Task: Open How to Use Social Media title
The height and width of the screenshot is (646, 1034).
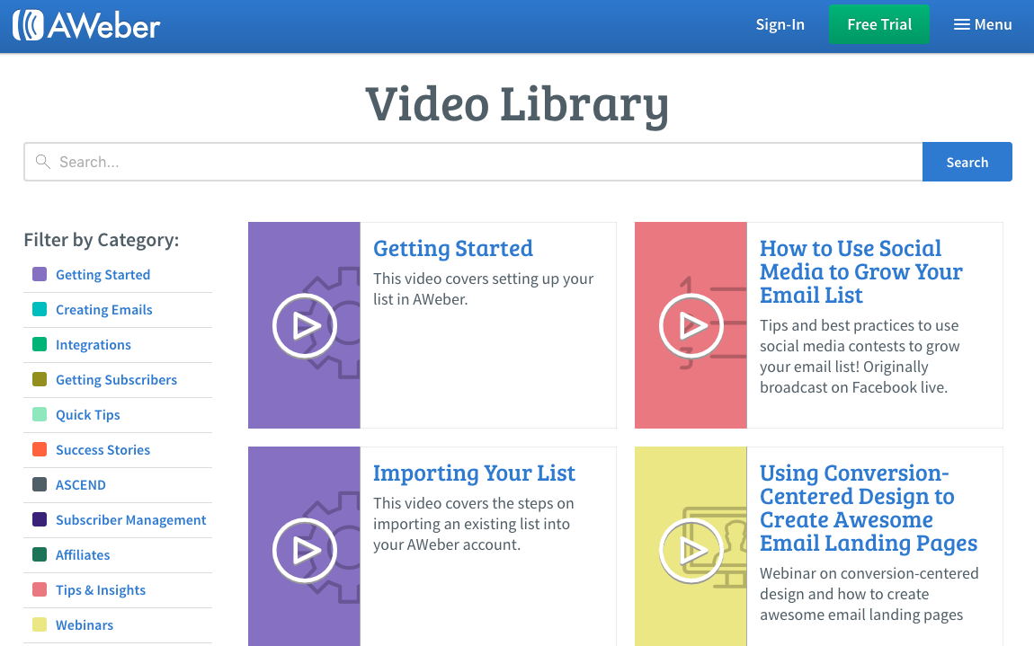Action: [x=860, y=271]
